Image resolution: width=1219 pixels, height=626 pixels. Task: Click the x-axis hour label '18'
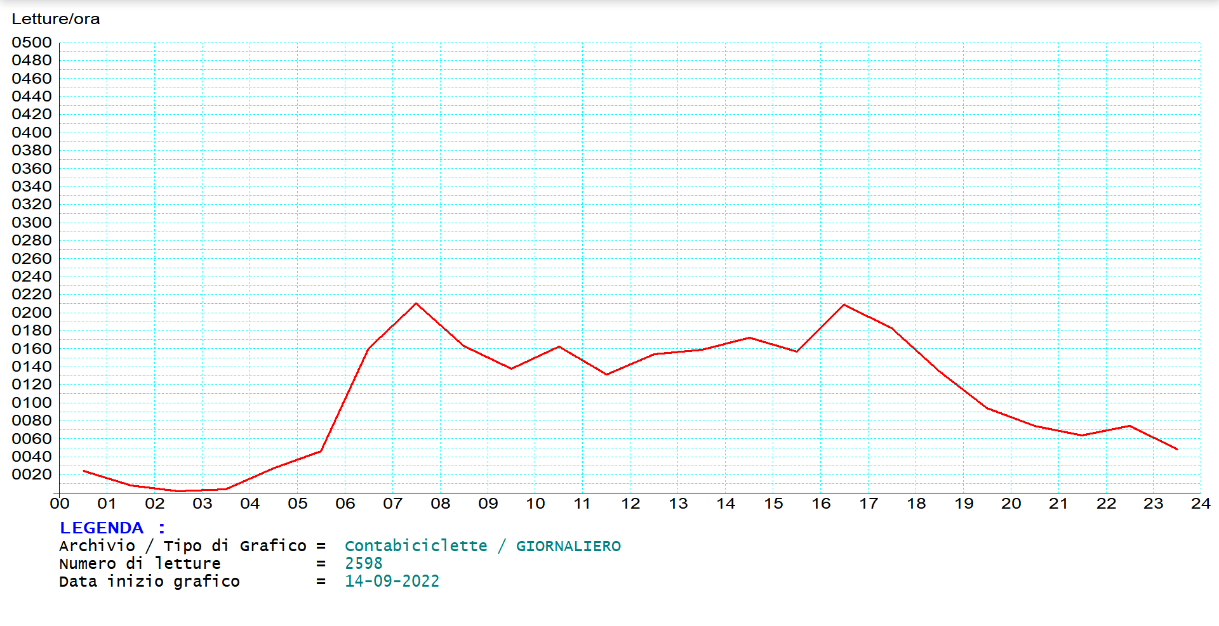point(916,504)
